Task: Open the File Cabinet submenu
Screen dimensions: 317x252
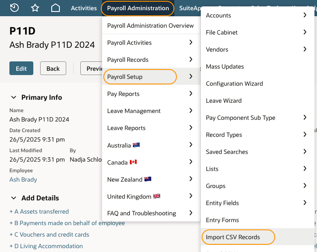Action: [258, 32]
